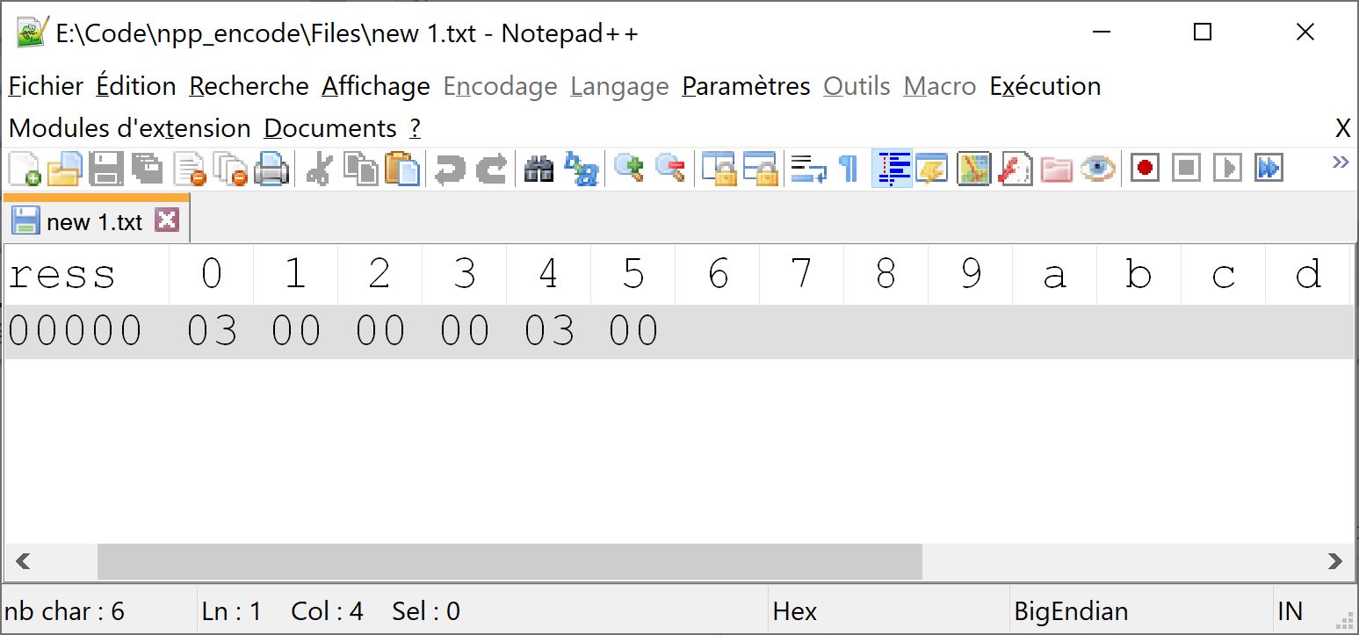
Task: Open the Recherche menu
Action: [249, 86]
